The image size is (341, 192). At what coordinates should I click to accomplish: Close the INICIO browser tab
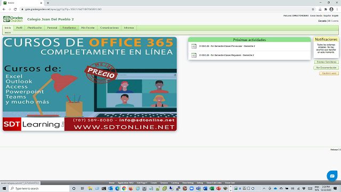[41, 3]
